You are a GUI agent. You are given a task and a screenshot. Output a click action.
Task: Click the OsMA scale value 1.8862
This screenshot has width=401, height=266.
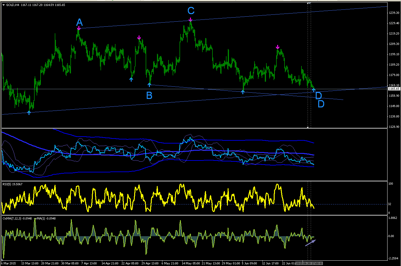click(393, 218)
